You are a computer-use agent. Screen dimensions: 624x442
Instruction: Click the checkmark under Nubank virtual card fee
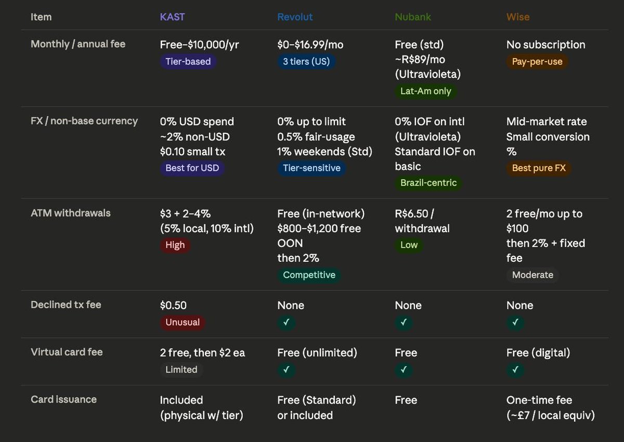tap(404, 370)
